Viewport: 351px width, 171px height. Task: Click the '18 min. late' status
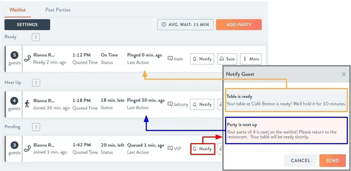113,100
